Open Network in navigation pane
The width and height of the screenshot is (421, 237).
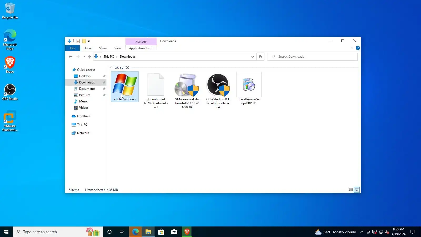pyautogui.click(x=83, y=133)
